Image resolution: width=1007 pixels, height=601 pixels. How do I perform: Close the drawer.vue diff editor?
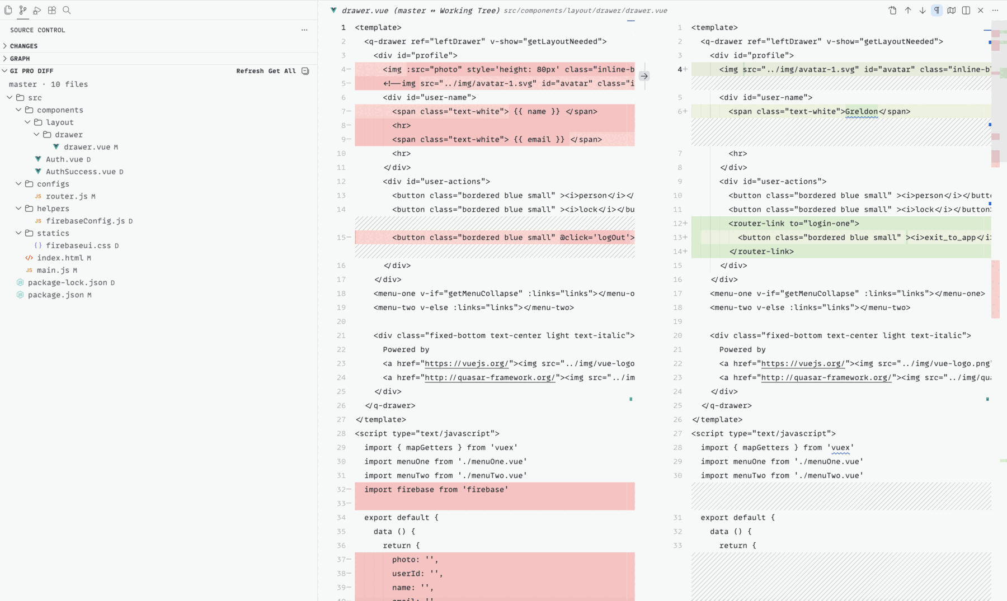tap(981, 11)
